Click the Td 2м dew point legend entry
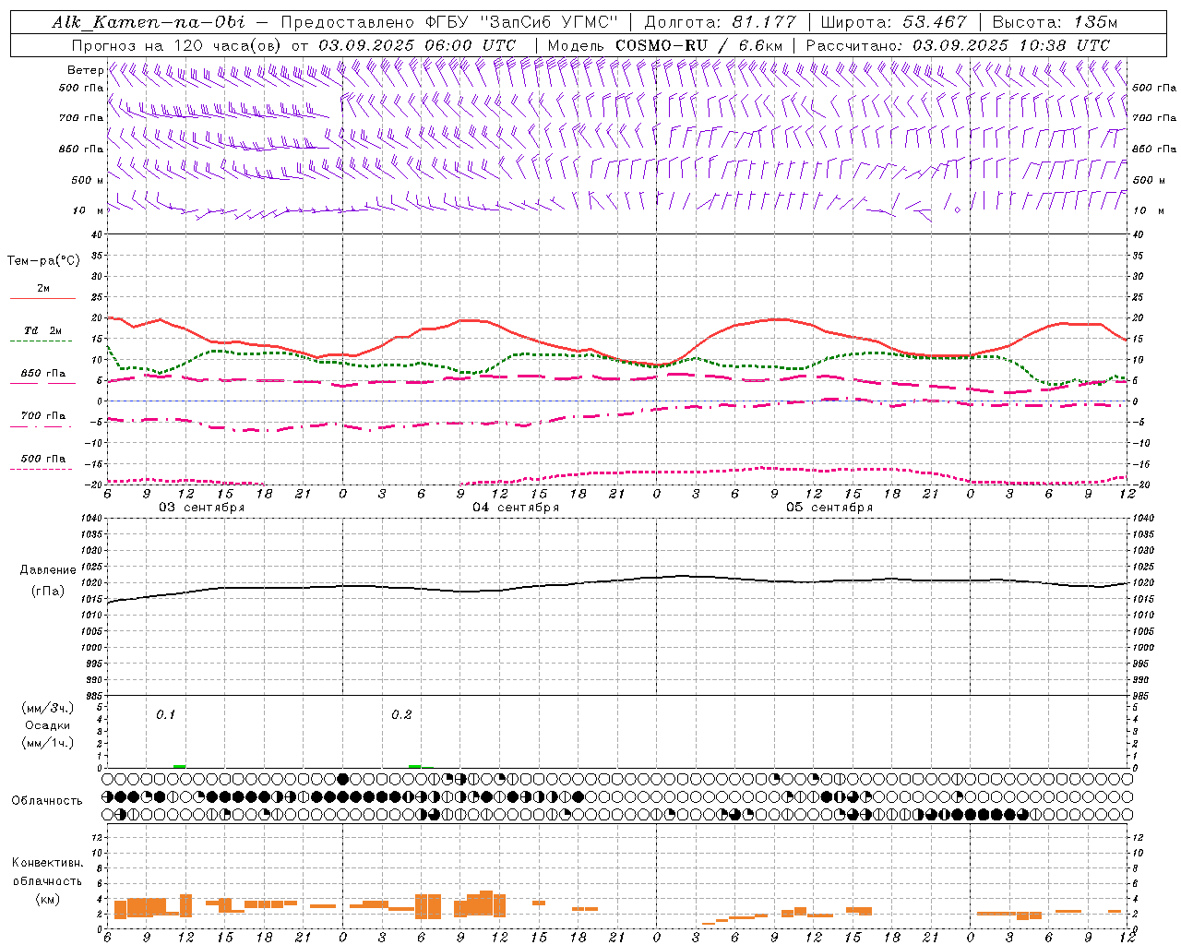Image resolution: width=1181 pixels, height=945 pixels. pos(42,330)
